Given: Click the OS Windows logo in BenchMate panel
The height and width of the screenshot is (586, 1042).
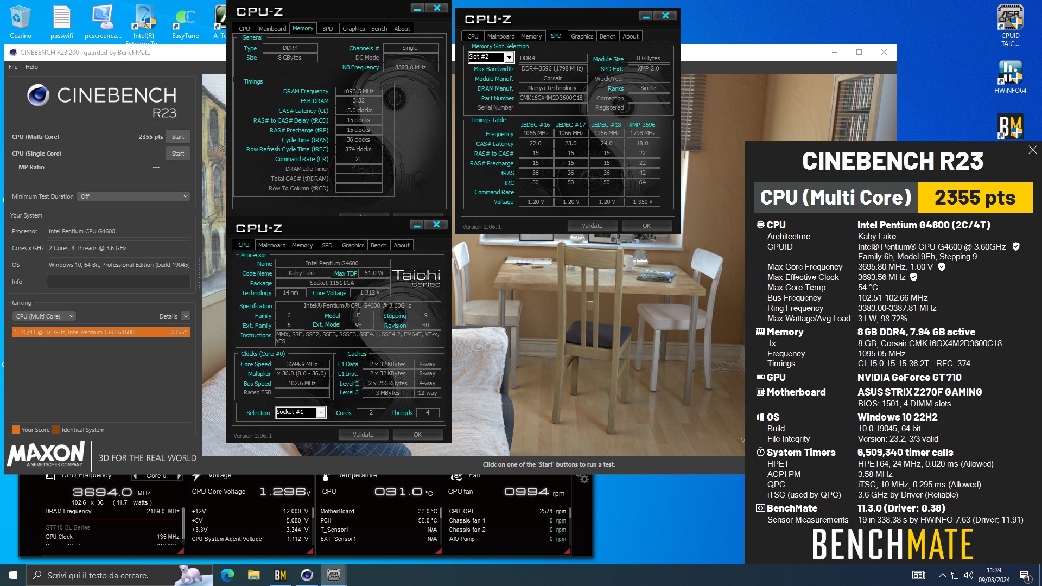Looking at the screenshot, I should pyautogui.click(x=760, y=417).
